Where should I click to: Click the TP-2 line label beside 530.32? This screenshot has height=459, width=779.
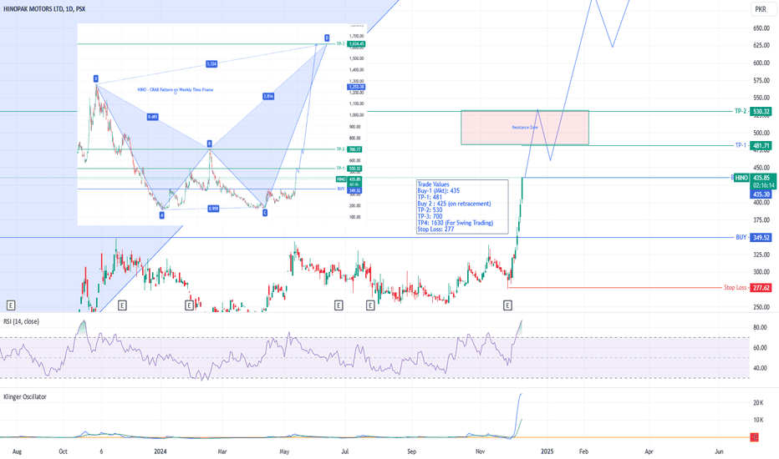coord(741,111)
